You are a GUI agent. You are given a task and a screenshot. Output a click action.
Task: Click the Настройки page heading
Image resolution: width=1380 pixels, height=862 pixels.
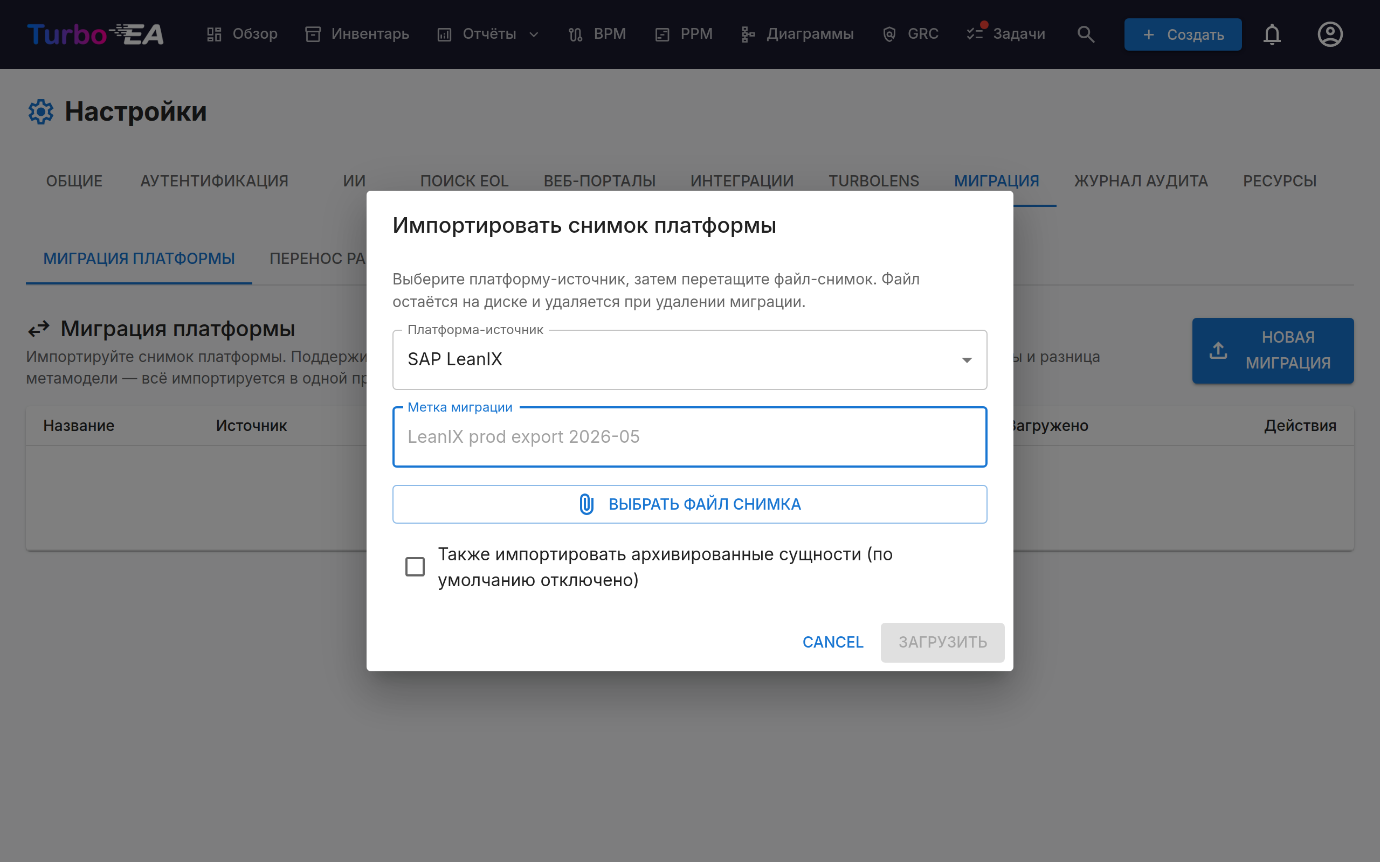pyautogui.click(x=136, y=112)
